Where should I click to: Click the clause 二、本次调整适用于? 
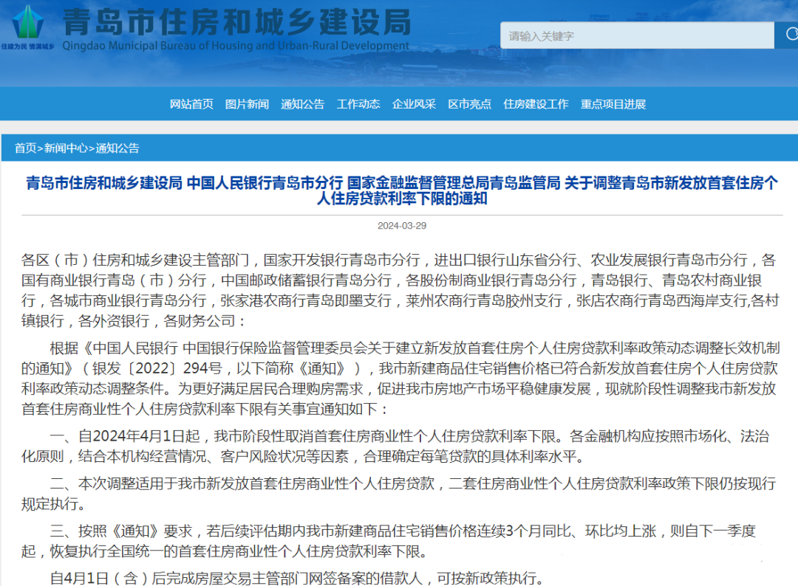tap(398, 494)
